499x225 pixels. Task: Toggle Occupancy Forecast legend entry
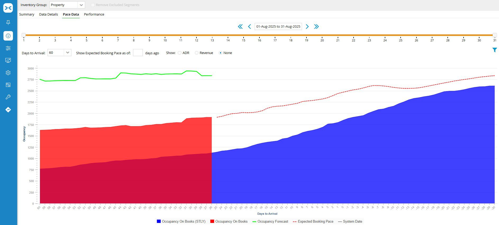pos(270,222)
